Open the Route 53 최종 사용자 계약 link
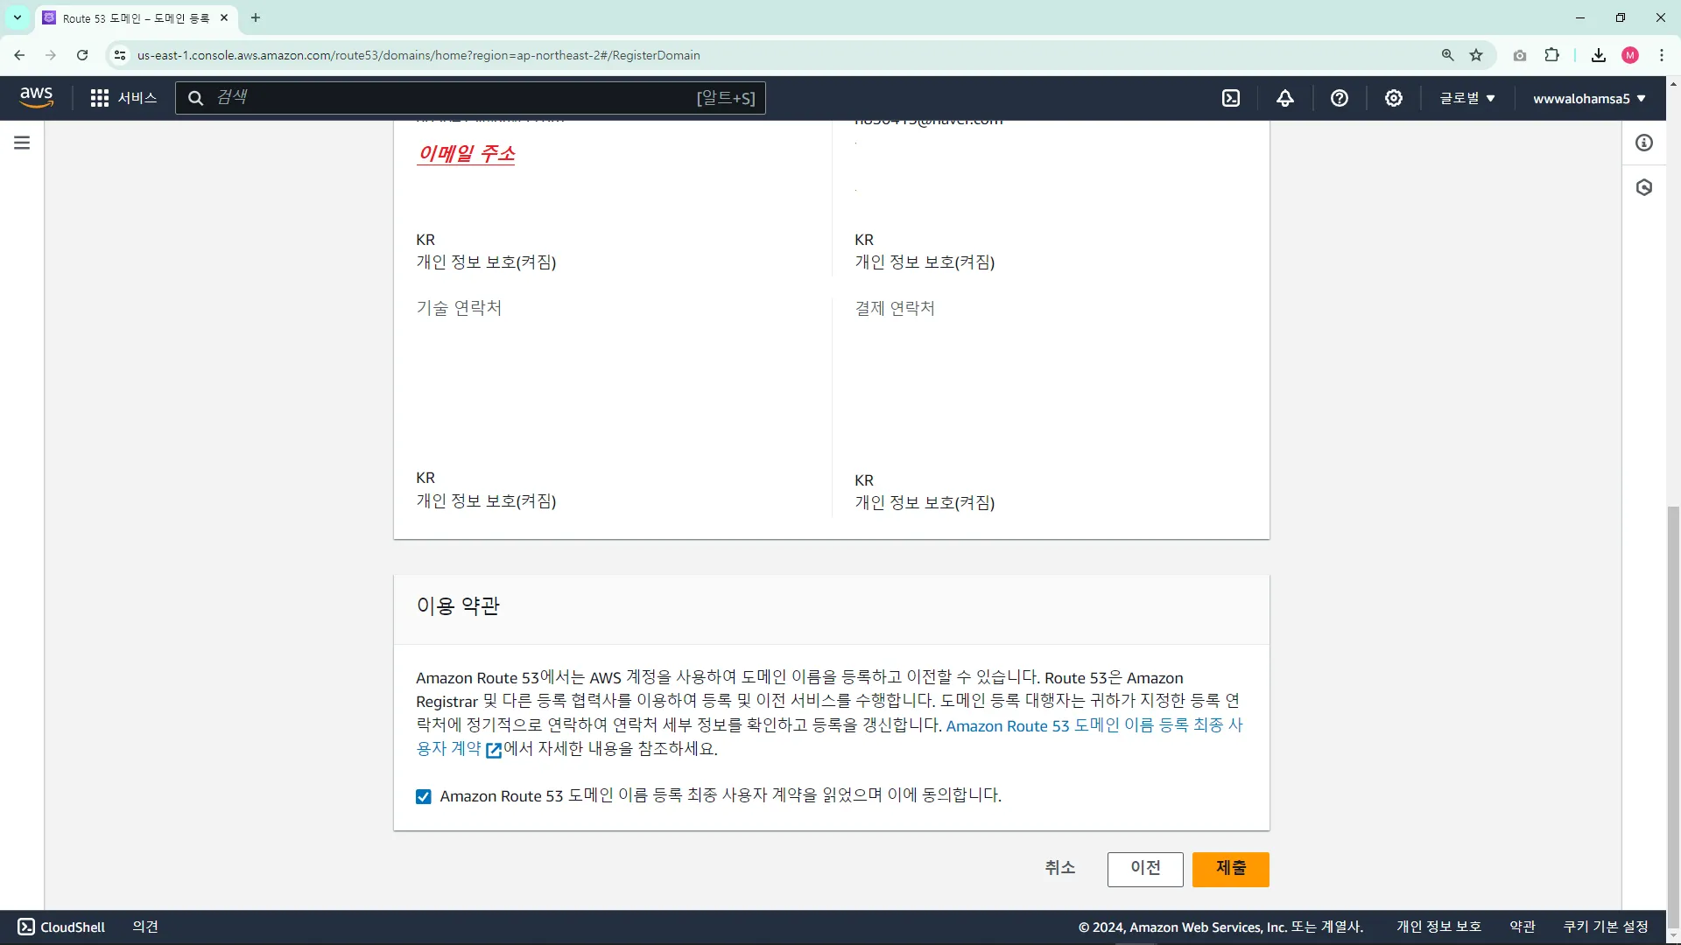 (1094, 726)
